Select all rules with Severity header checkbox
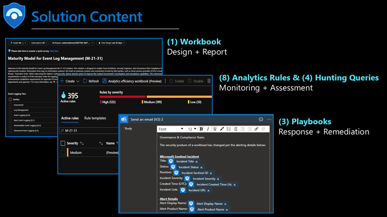387x217 pixels. pyautogui.click(x=63, y=143)
